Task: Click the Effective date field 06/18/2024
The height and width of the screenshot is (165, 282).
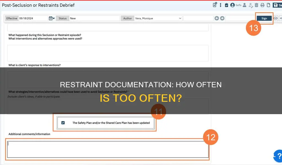Action: 33,18
